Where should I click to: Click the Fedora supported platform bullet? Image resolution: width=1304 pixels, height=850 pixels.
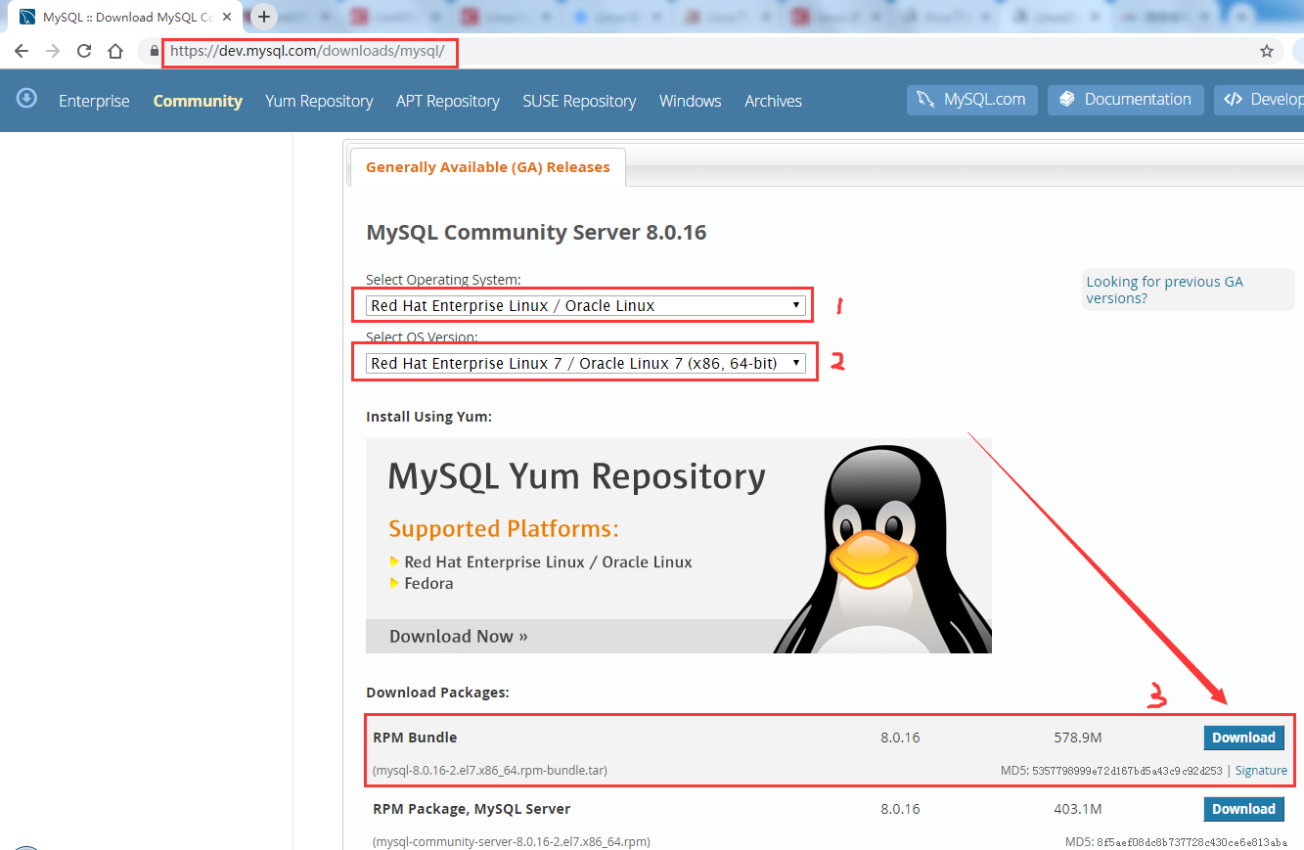pyautogui.click(x=428, y=583)
